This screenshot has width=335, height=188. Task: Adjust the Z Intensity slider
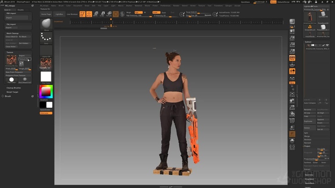point(165,16)
